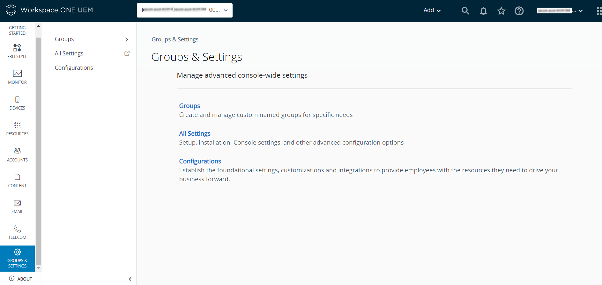Viewport: 602px width, 285px height.
Task: Open the Add dropdown menu
Action: tap(432, 10)
